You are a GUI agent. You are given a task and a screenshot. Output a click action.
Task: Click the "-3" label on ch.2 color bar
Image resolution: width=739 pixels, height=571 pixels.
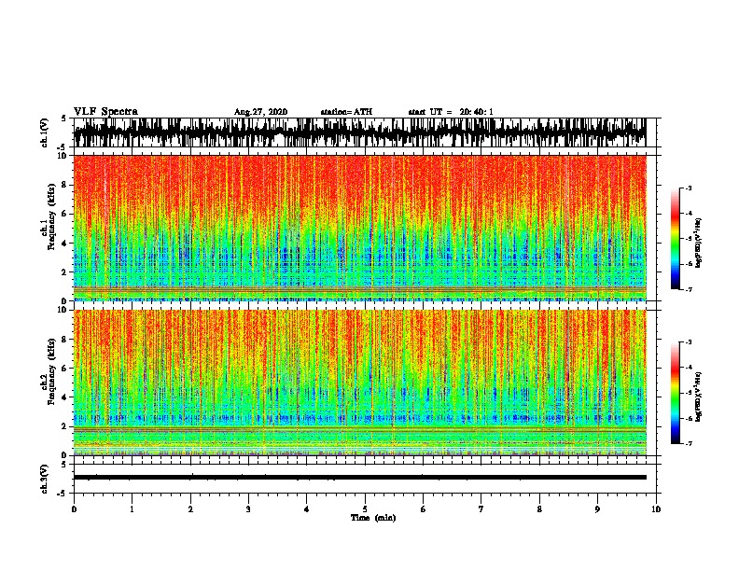pos(689,342)
